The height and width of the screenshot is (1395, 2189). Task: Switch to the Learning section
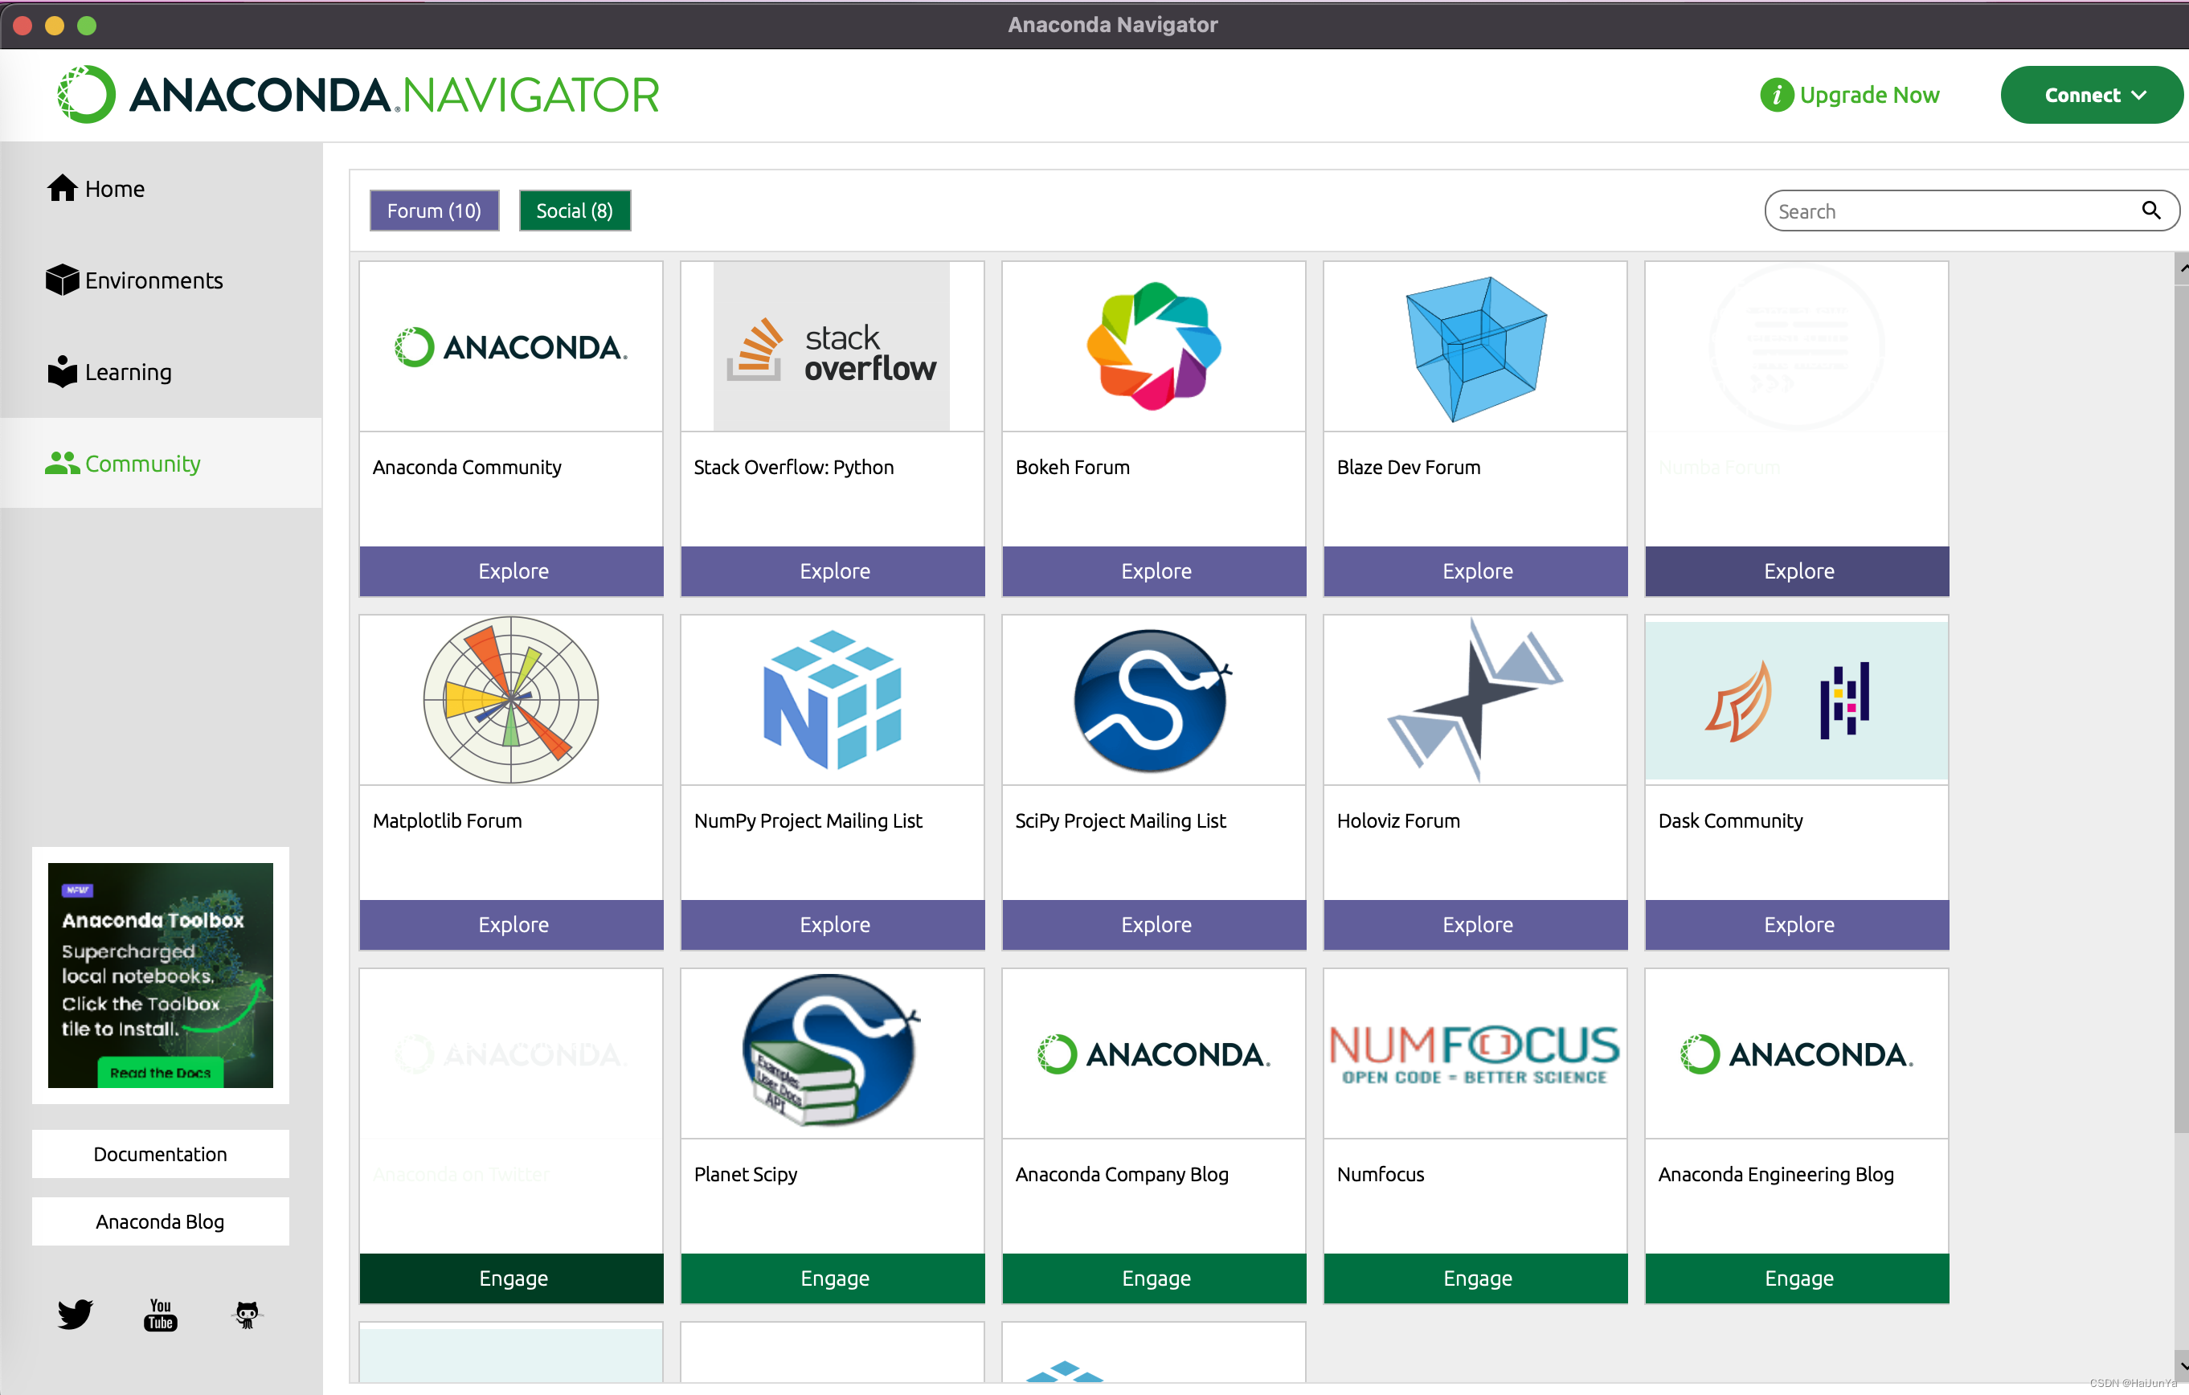pyautogui.click(x=161, y=372)
